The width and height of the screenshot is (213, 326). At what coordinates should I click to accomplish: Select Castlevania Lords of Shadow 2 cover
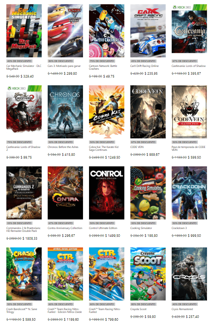tap(24, 112)
